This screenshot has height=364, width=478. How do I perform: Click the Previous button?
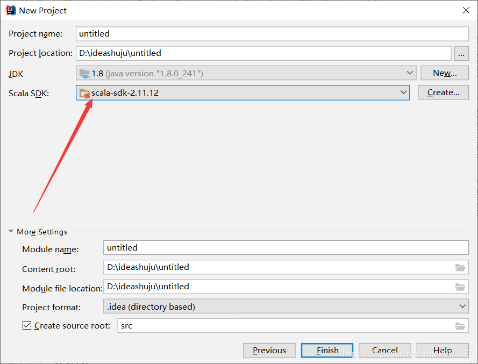[x=269, y=350]
